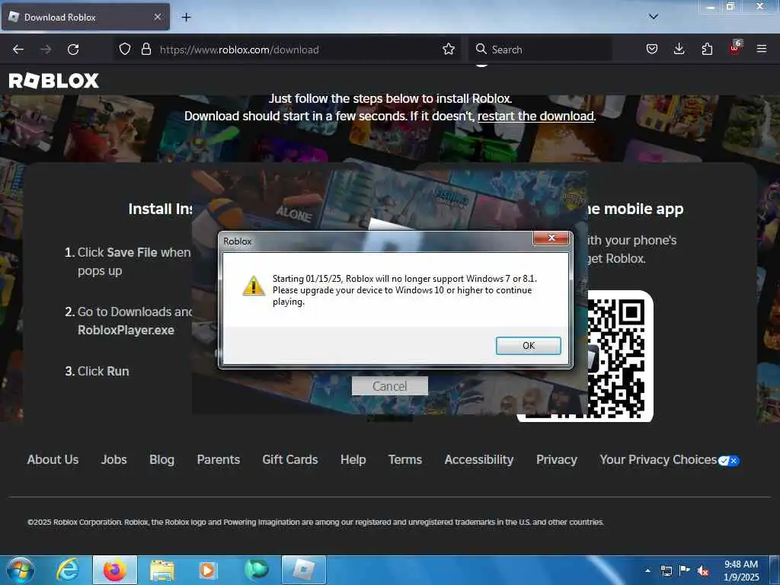The height and width of the screenshot is (585, 780).
Task: Close the Roblox warning dialog
Action: point(551,238)
